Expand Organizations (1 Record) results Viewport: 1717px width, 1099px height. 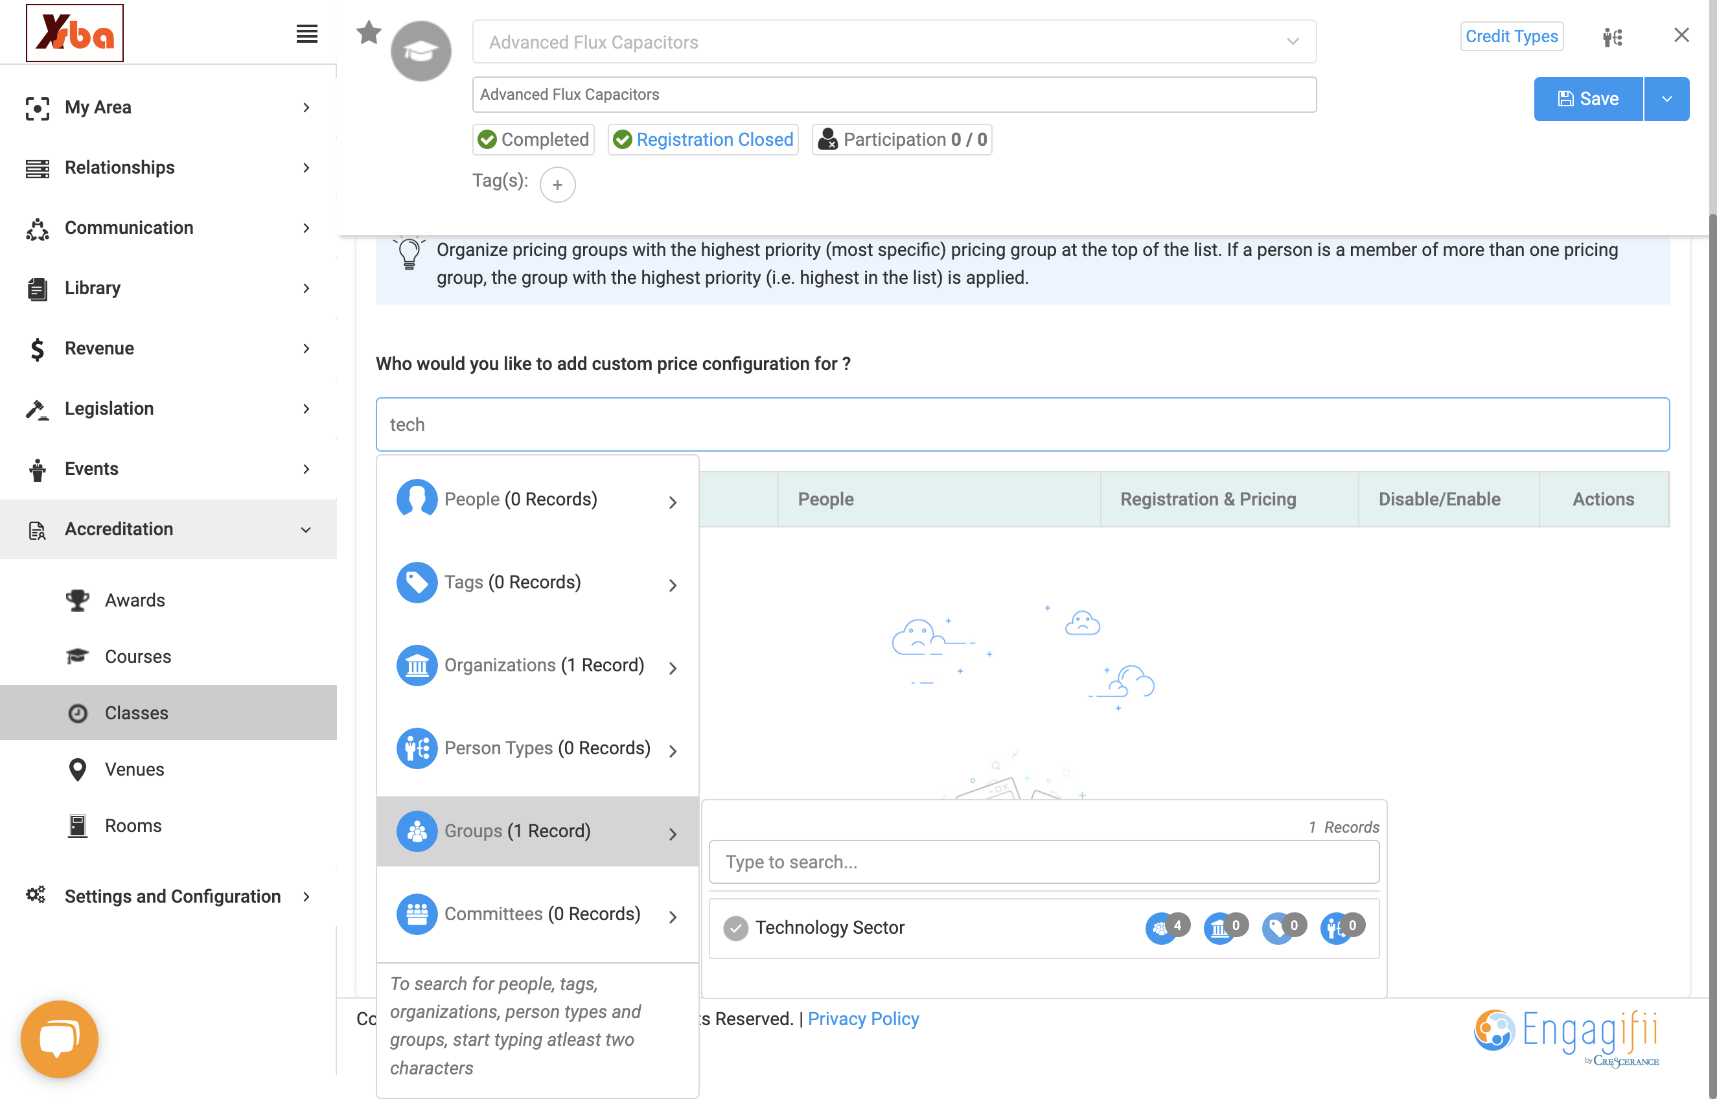(x=537, y=665)
